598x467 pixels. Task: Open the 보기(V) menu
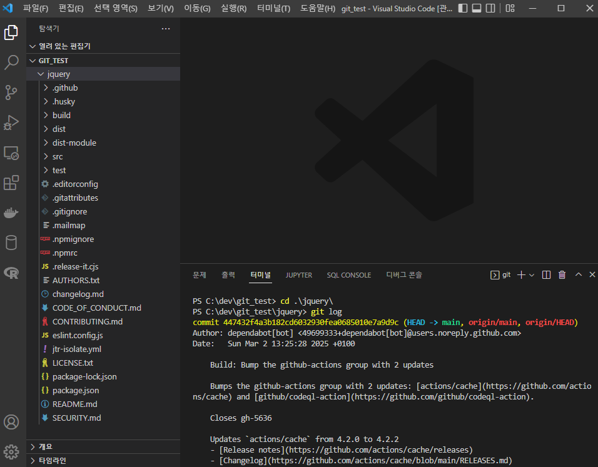pos(161,8)
